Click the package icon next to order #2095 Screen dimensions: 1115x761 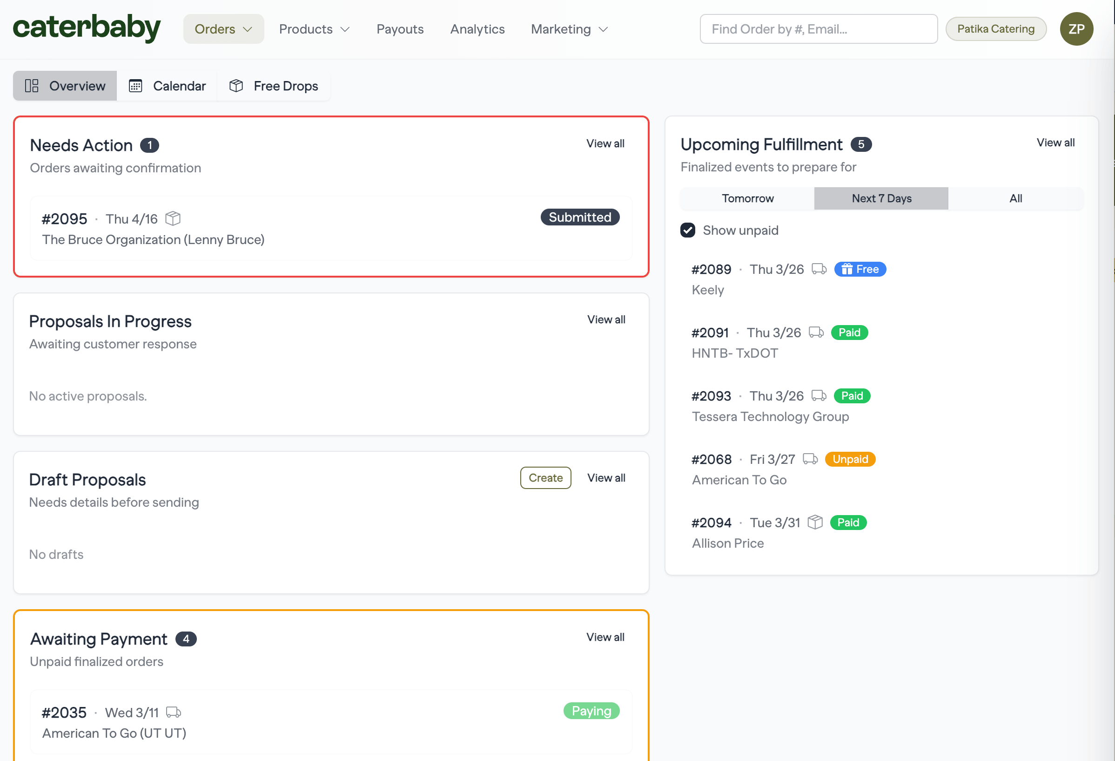(x=173, y=218)
